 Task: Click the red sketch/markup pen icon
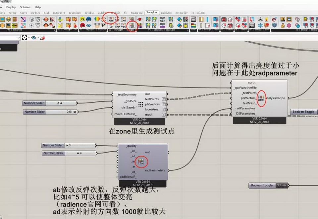pyautogui.click(x=42, y=38)
